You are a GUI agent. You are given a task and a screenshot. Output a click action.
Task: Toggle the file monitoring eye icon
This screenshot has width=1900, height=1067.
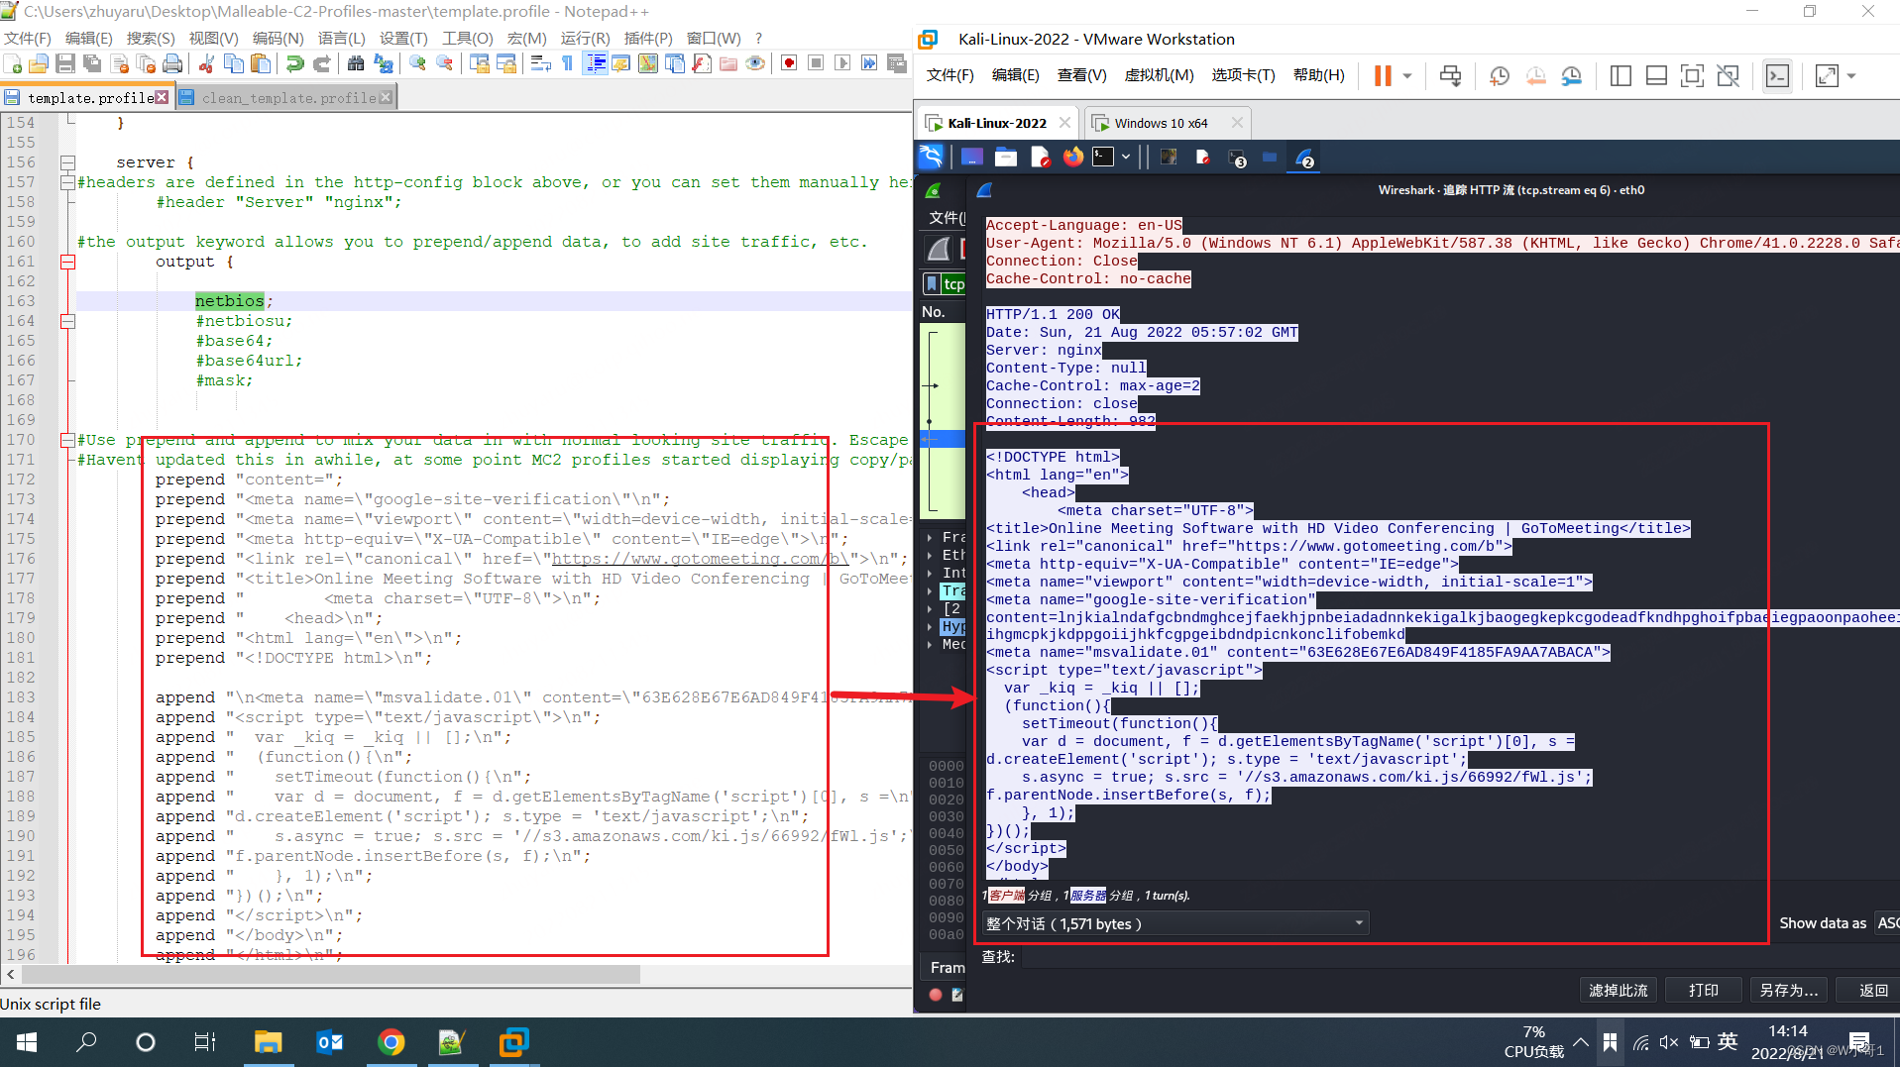coord(755,64)
